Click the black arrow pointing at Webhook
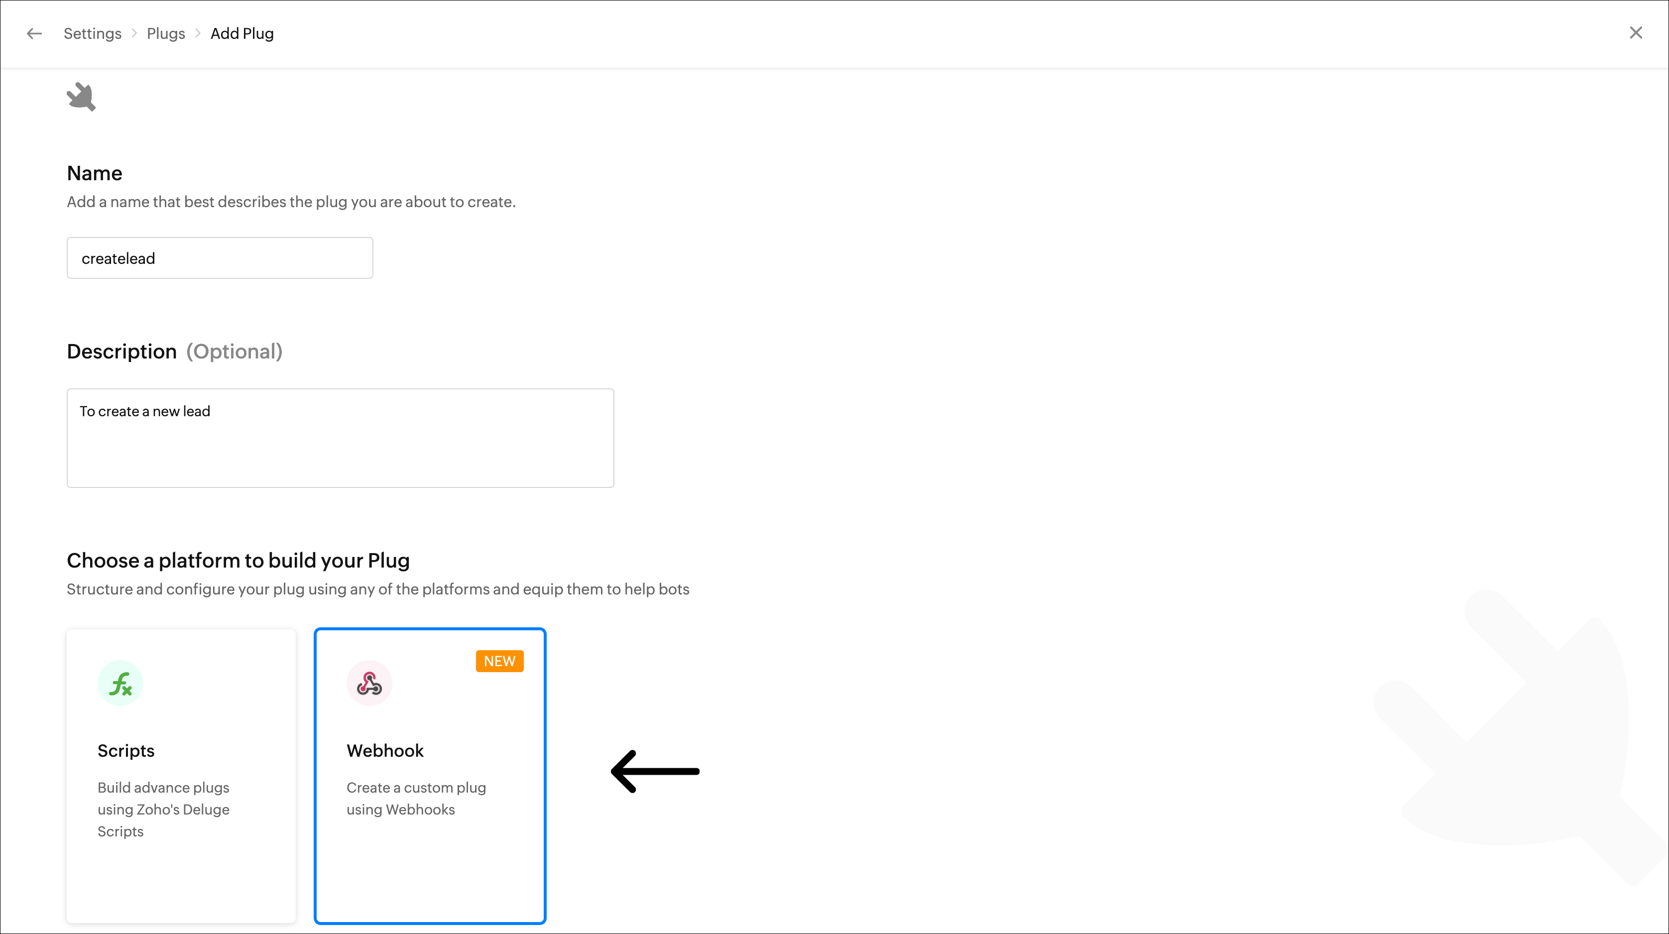This screenshot has height=934, width=1669. (x=655, y=771)
